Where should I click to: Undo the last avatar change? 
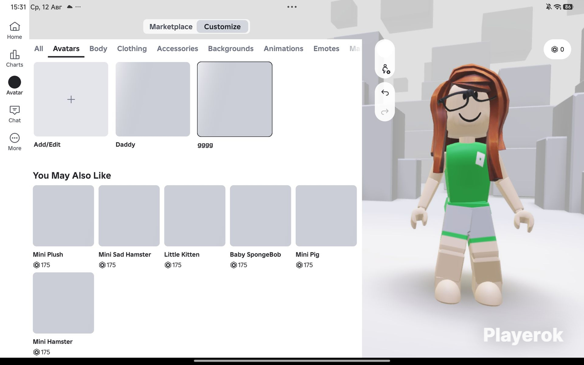point(385,93)
